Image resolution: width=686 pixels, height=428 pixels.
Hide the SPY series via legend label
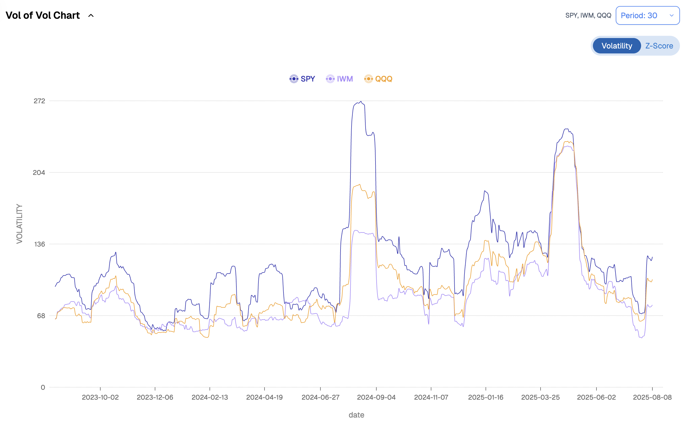pyautogui.click(x=308, y=79)
